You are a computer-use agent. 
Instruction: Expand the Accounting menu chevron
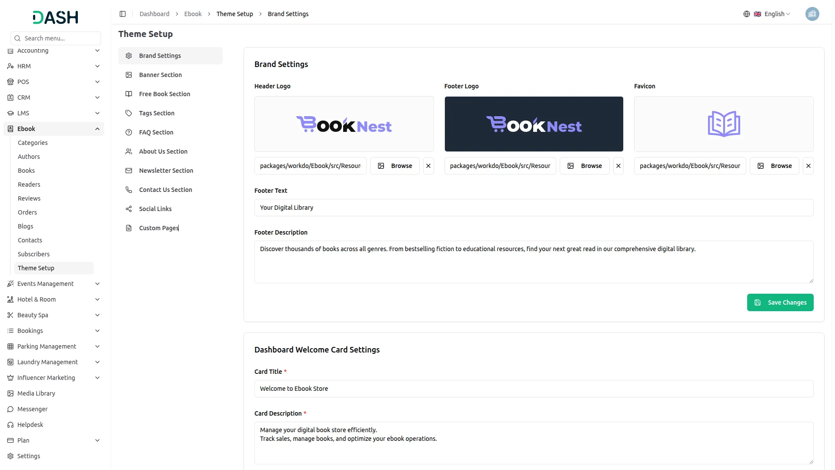pyautogui.click(x=97, y=50)
